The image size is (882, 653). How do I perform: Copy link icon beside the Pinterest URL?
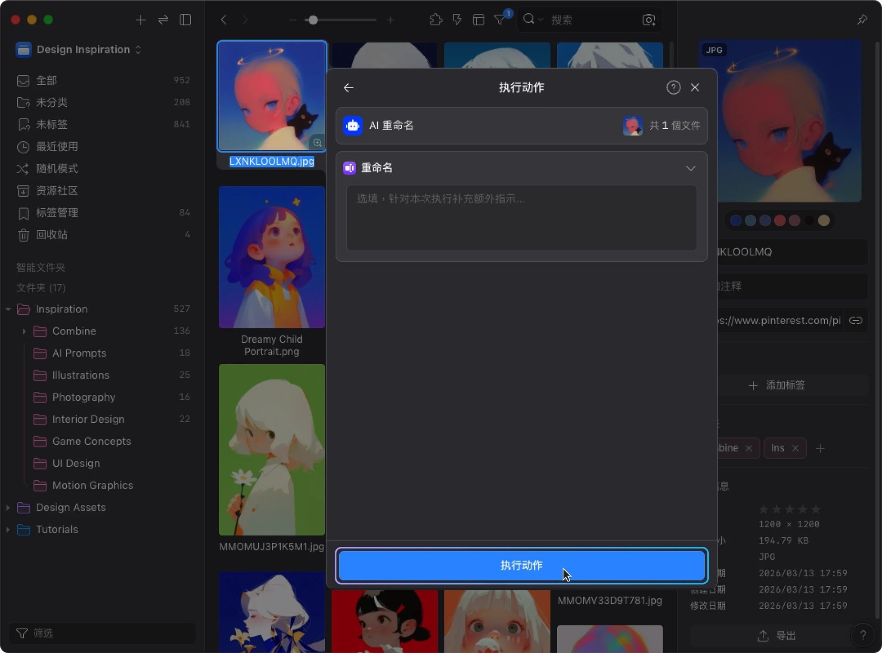tap(855, 320)
